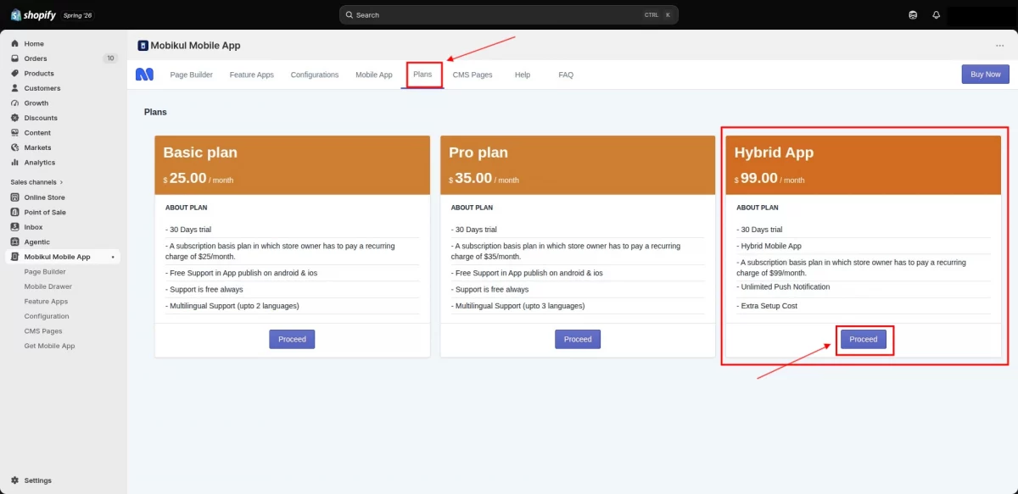Open Orders in the sidebar
Image resolution: width=1018 pixels, height=494 pixels.
(x=36, y=58)
